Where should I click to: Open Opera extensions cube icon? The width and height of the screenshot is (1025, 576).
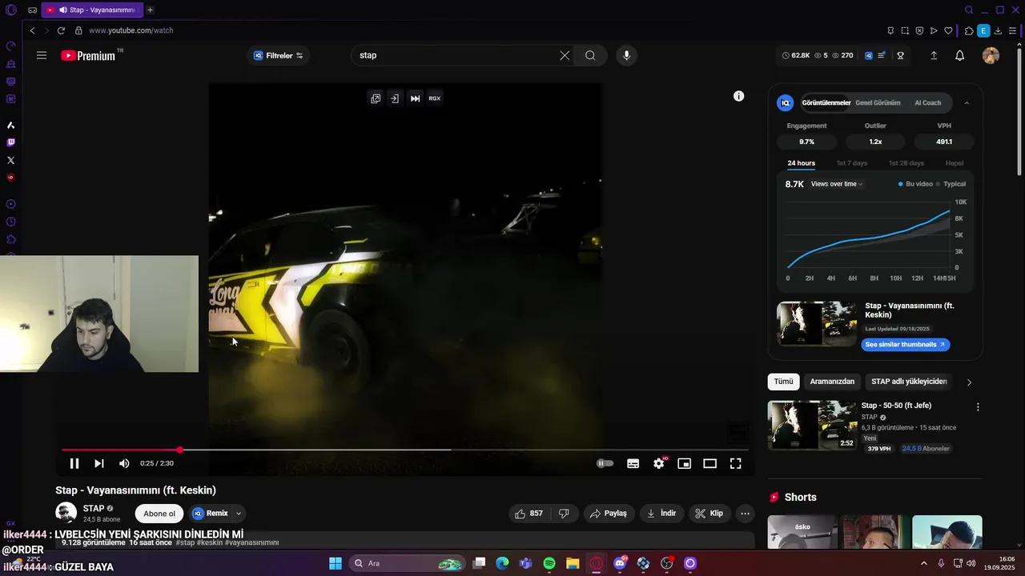[969, 30]
